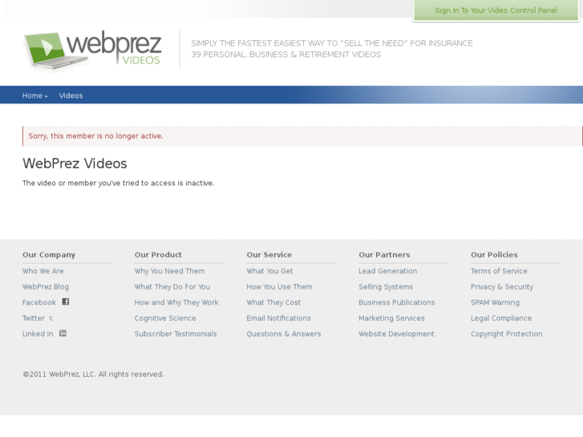
Task: Open the Videos menu item
Action: 71,95
